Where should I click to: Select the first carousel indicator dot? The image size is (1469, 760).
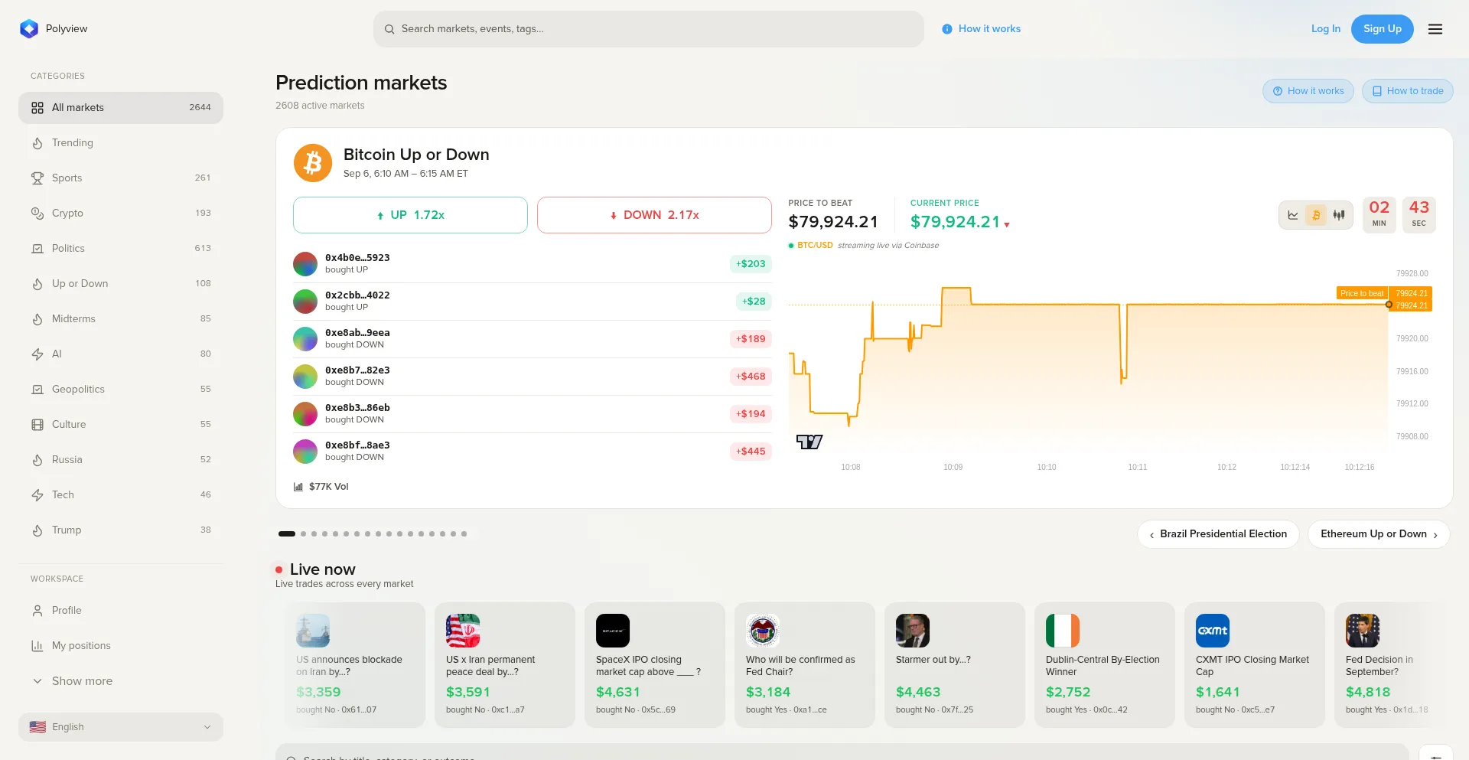point(287,534)
